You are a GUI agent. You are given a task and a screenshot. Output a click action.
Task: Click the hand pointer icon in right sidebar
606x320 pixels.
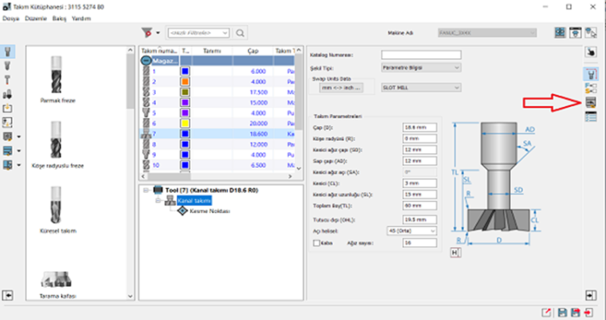(x=590, y=51)
